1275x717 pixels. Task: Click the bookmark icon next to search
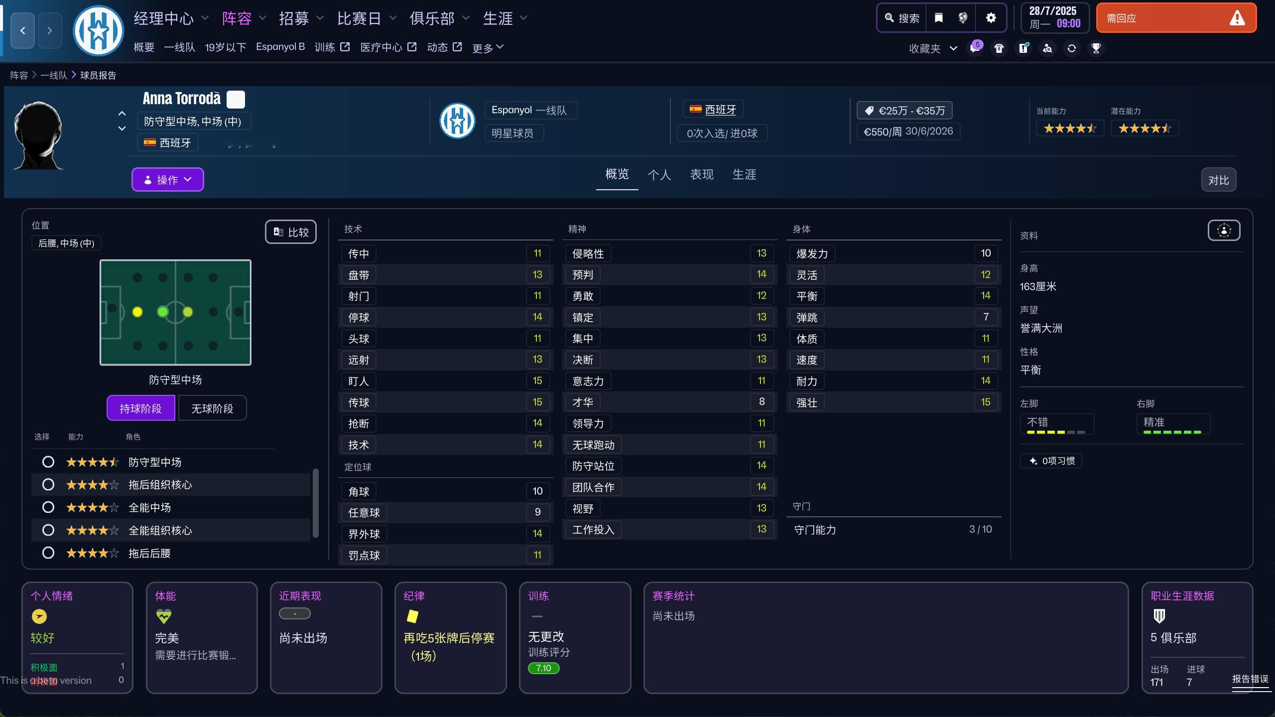point(938,17)
